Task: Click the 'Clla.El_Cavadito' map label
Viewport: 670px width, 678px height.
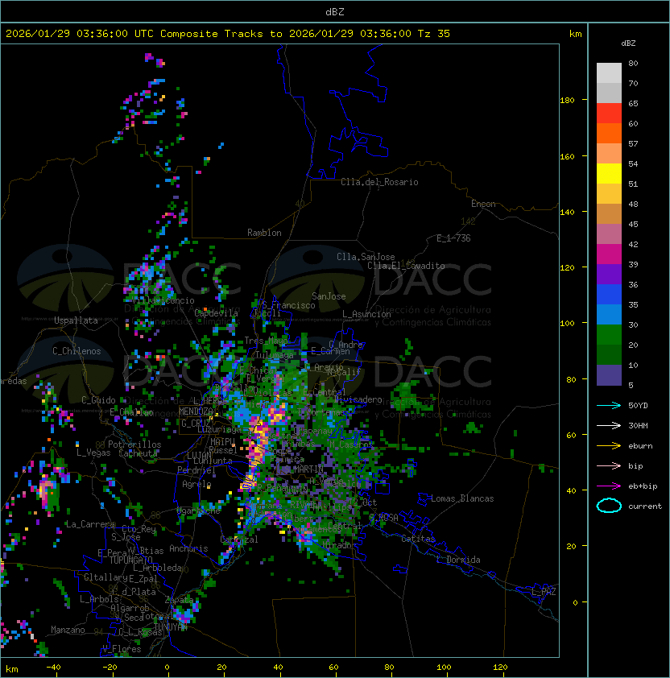Action: [x=406, y=266]
